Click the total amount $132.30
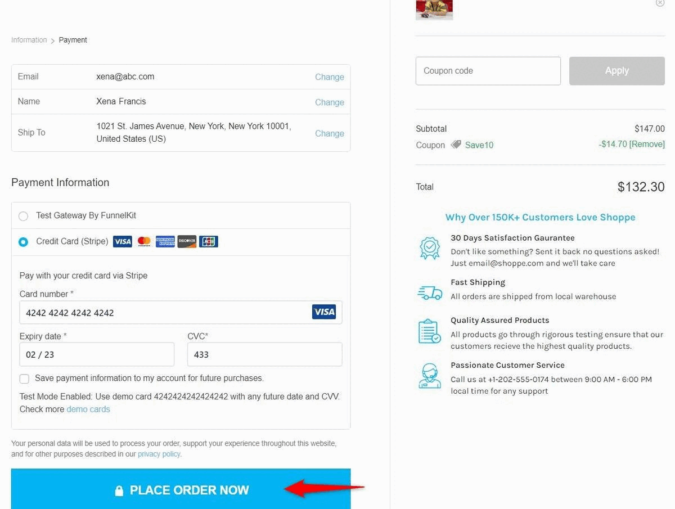 point(641,187)
